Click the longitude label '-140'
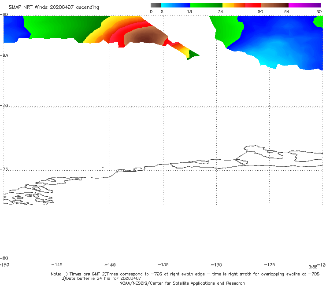Screen dimensions: 326x286 point(110,265)
